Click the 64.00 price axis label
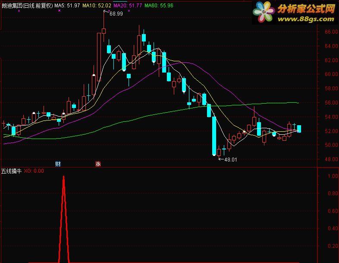The height and width of the screenshot is (263, 339). pyautogui.click(x=331, y=46)
